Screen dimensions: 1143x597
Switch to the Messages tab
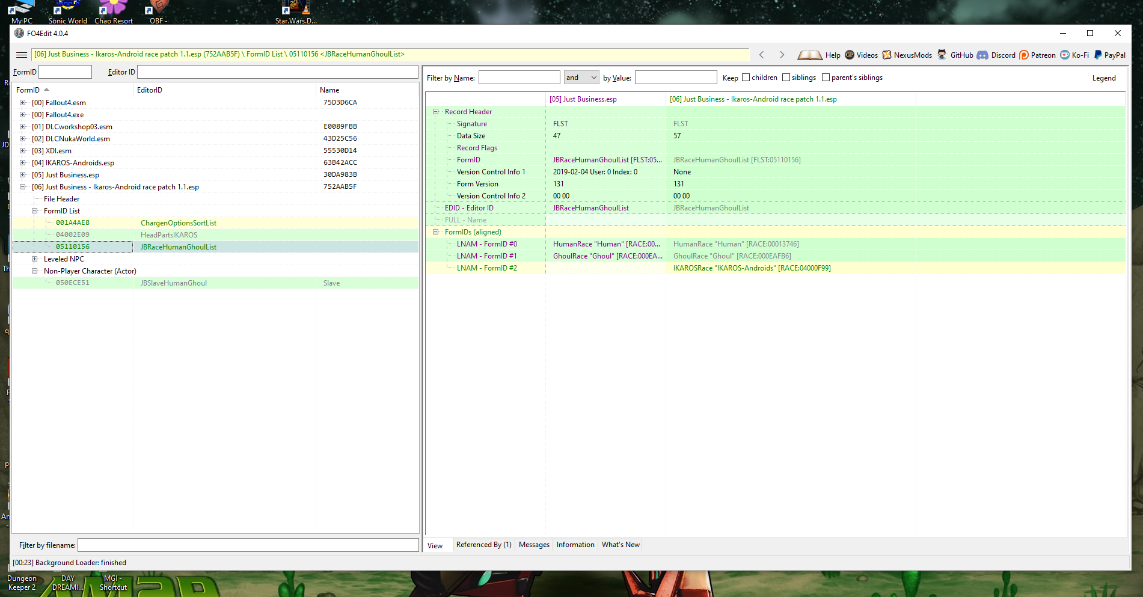(x=534, y=545)
